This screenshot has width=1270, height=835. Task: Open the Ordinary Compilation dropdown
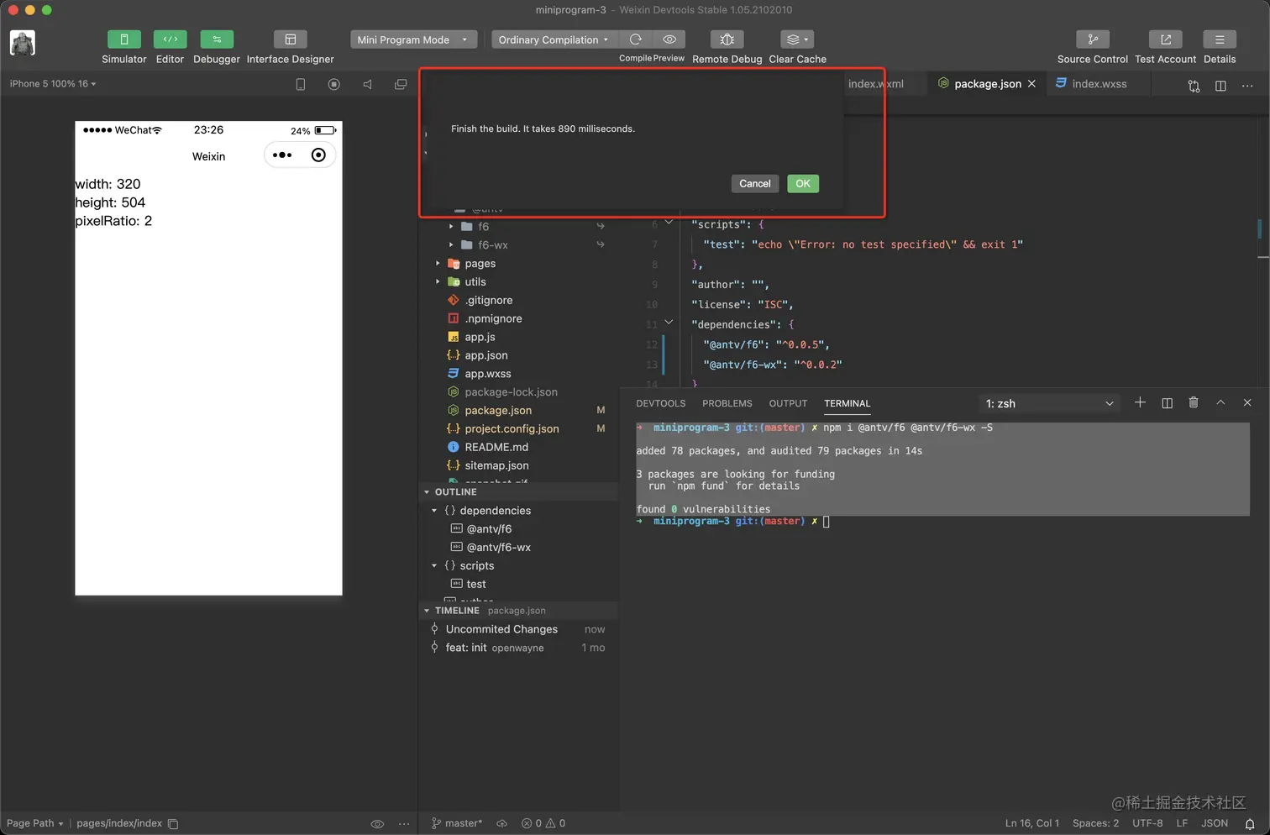click(555, 39)
